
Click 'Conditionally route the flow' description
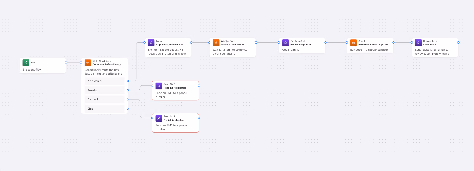tap(103, 72)
